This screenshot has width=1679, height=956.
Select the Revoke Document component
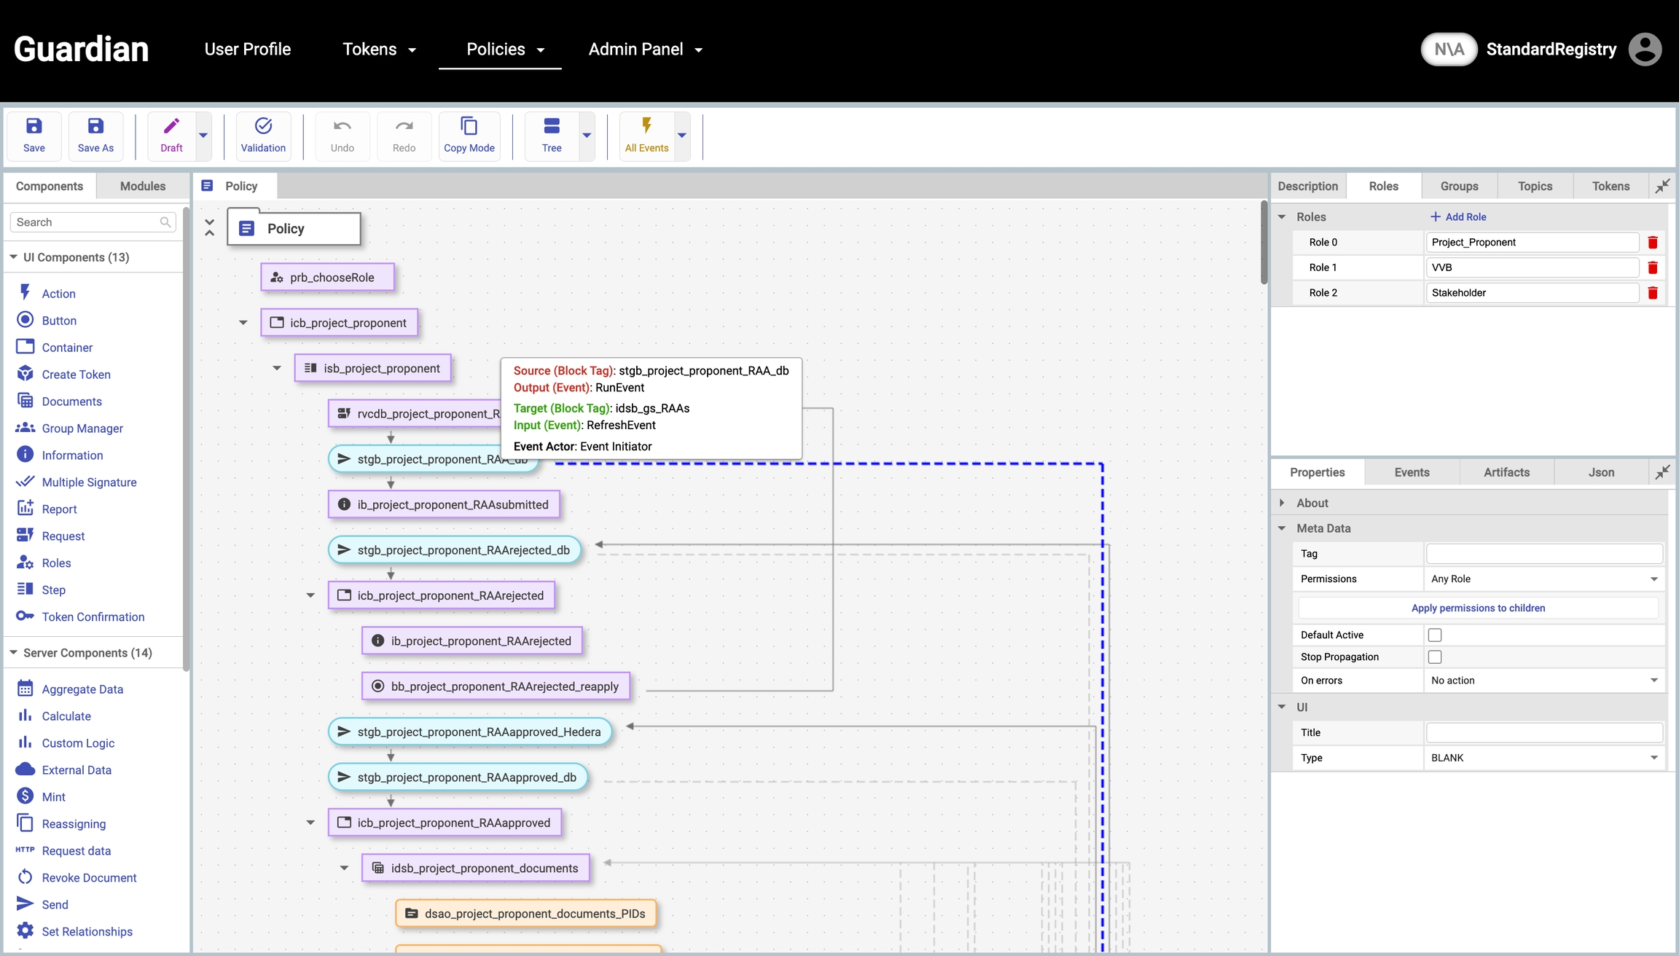[x=89, y=877]
